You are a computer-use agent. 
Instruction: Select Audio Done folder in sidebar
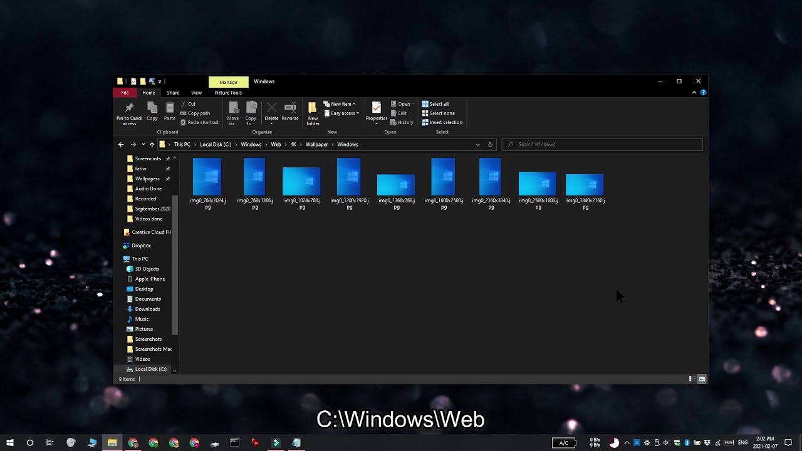point(148,189)
